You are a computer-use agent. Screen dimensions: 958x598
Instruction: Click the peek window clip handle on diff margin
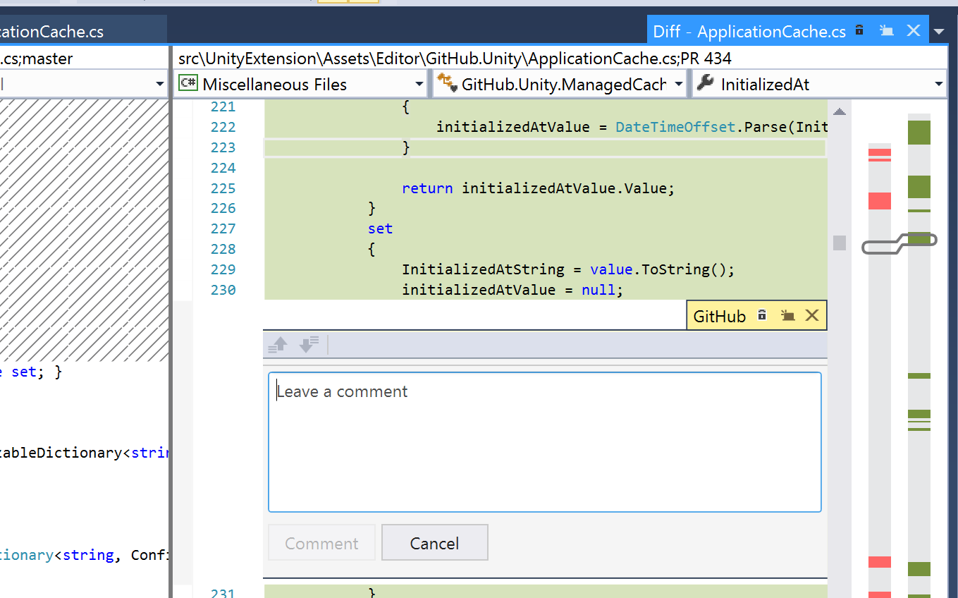tap(899, 244)
